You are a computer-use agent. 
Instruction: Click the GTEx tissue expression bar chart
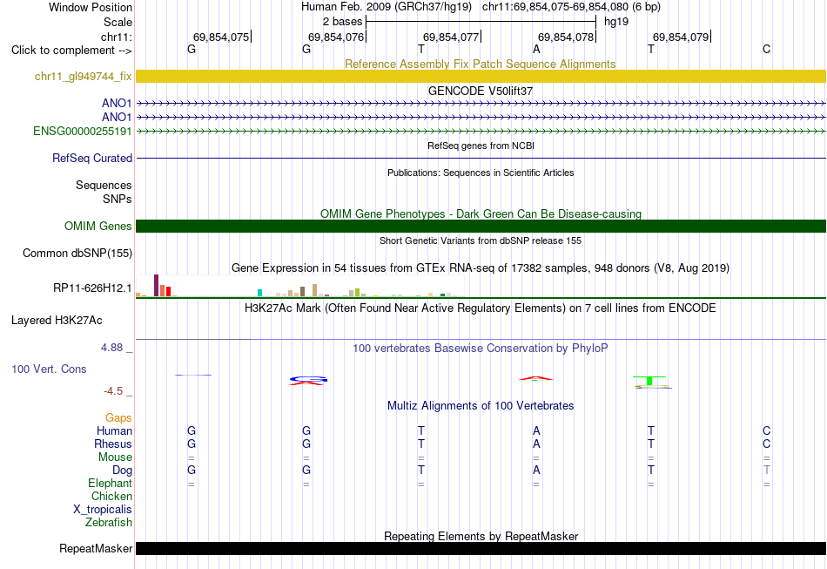[x=300, y=286]
